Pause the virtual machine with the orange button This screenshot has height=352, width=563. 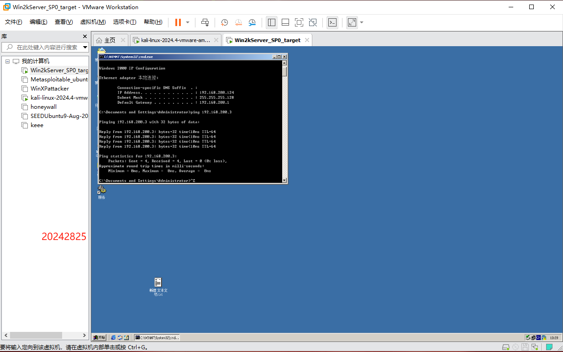click(x=178, y=22)
